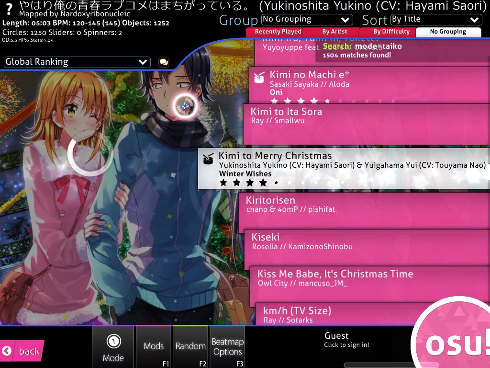Open Beatmap Options button
Viewport: 490px width, 368px height.
click(x=227, y=347)
